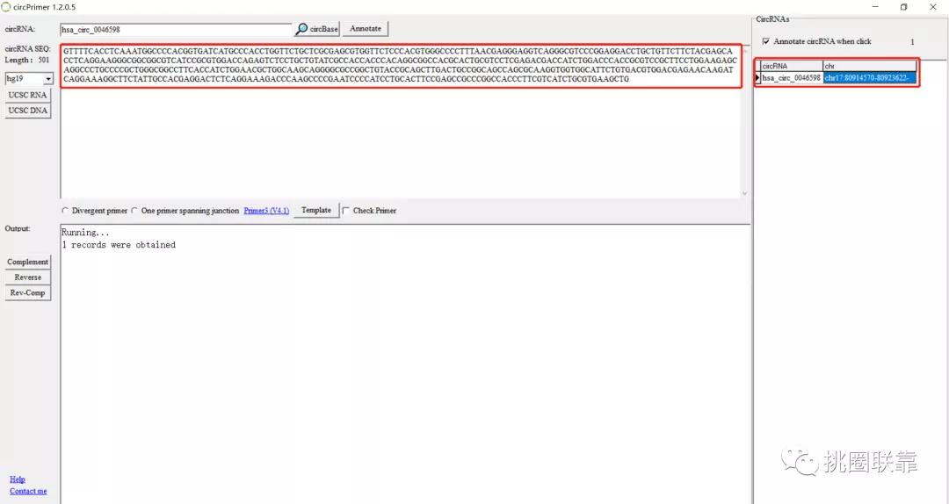Click the circPrimer app icon in title bar
The image size is (949, 504).
(x=6, y=7)
